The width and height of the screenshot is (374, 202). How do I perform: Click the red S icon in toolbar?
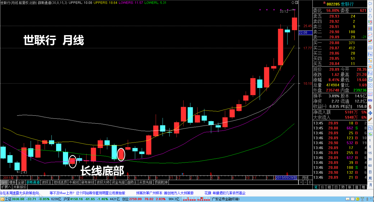pyautogui.click(x=370, y=106)
